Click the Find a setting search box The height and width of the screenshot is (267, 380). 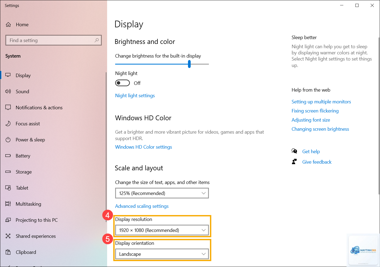coord(54,40)
